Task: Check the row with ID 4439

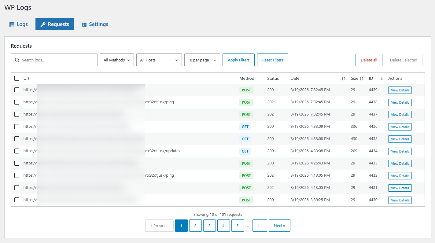Action: tap(17, 90)
